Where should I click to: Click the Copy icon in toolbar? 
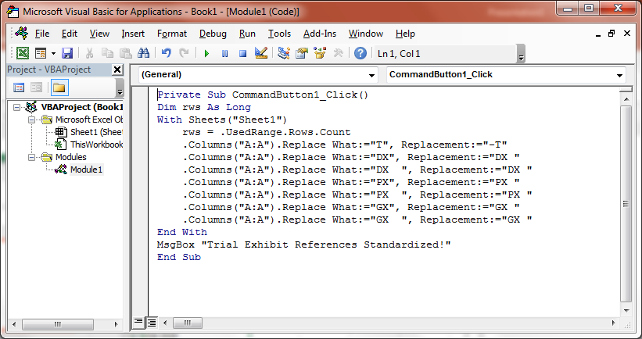click(107, 53)
